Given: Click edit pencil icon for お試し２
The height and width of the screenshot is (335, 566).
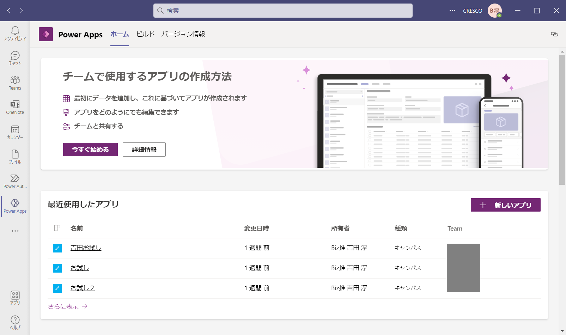Looking at the screenshot, I should (57, 288).
